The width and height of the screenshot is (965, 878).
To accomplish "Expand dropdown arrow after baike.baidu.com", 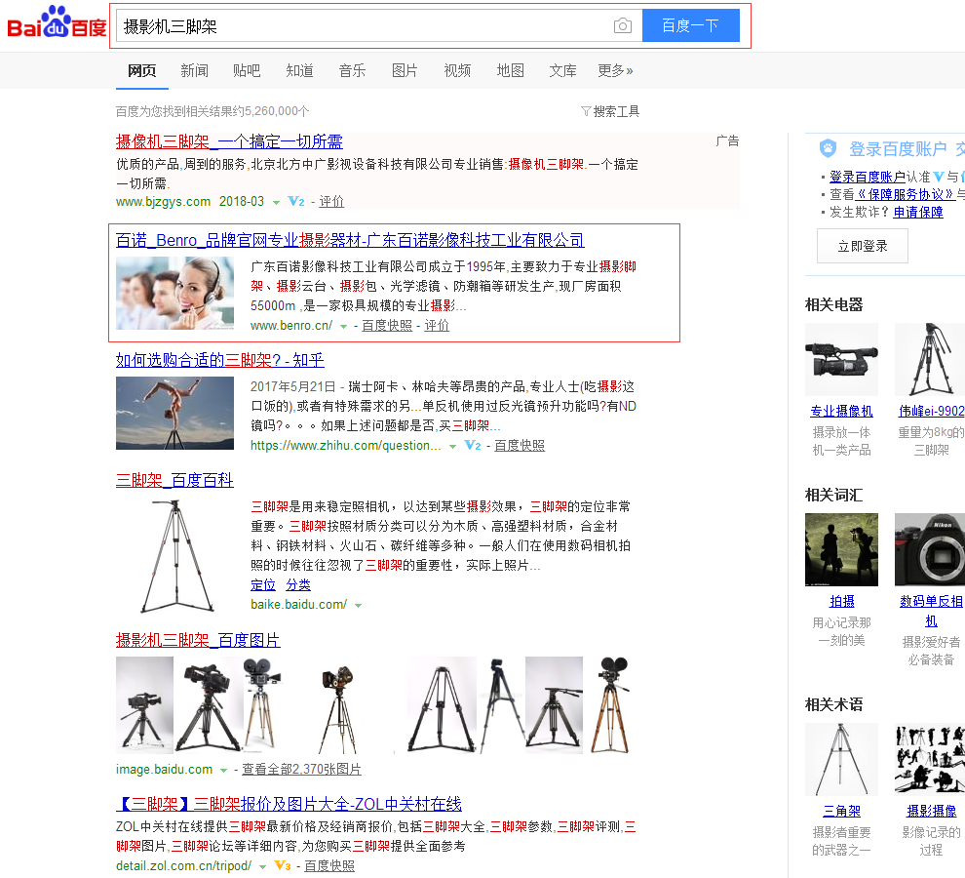I will click(x=358, y=606).
